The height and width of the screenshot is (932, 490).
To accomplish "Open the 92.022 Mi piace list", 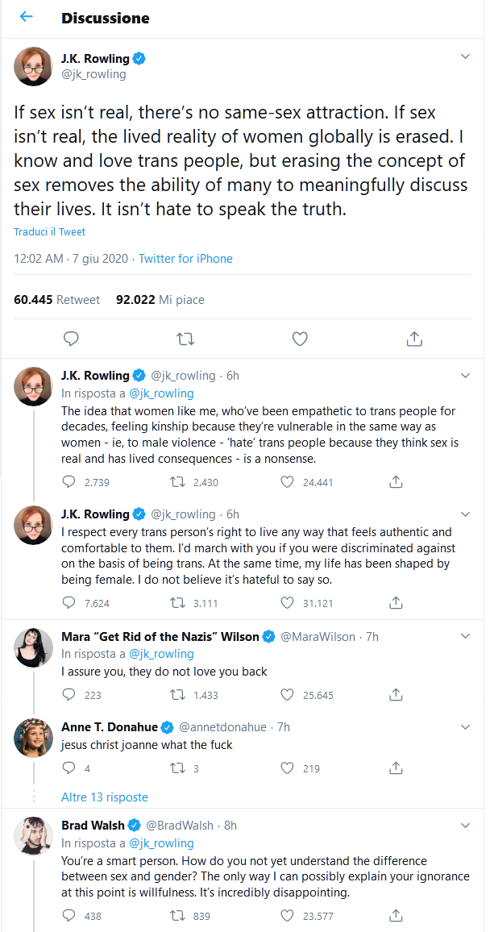I will coord(160,299).
